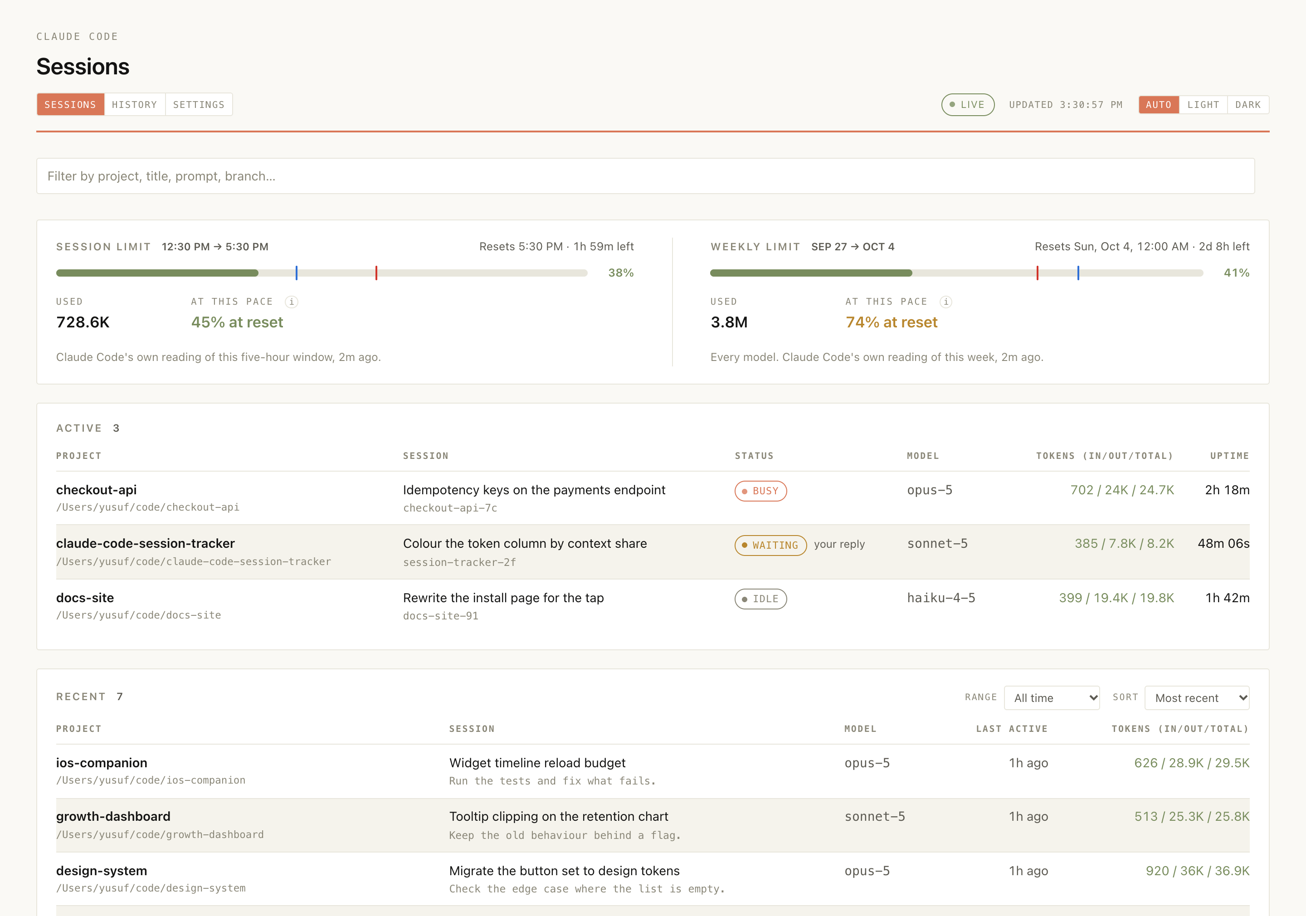Click the session id 'session-tracker-2f'
1306x916 pixels.
click(x=460, y=562)
